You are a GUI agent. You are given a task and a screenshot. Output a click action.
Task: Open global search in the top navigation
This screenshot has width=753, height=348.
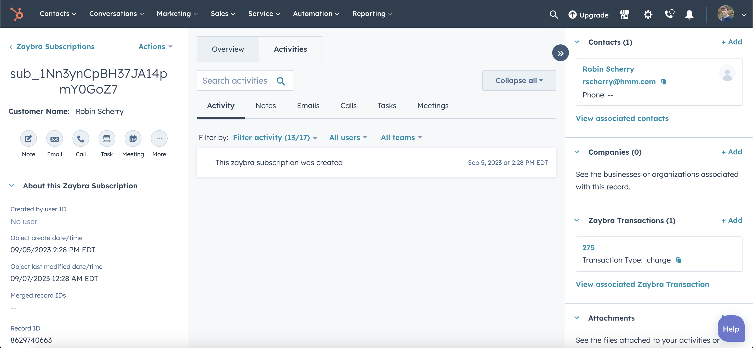553,14
